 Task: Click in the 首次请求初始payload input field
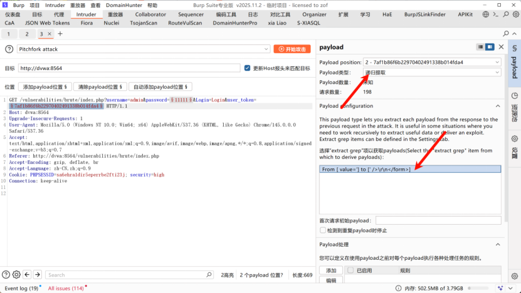[438, 220]
